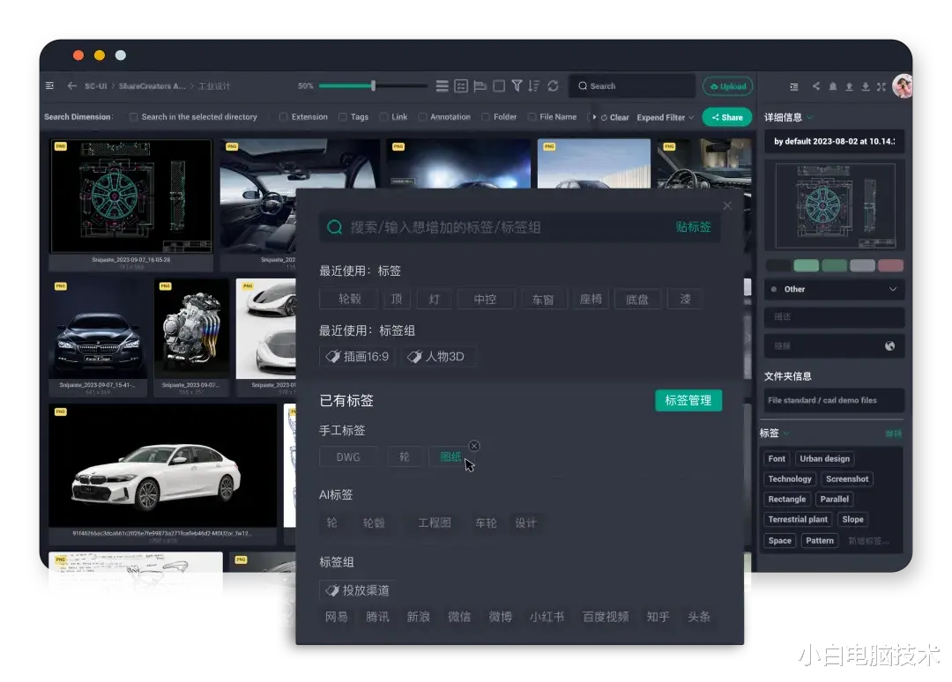
Task: Select recent tag group 人物3D
Action: coord(436,357)
